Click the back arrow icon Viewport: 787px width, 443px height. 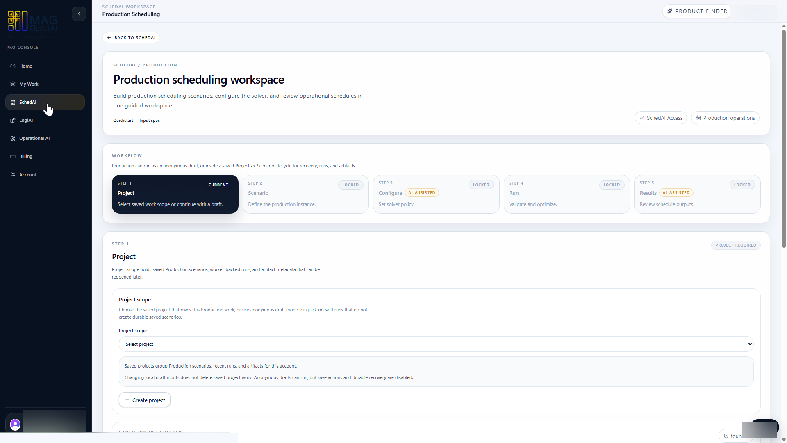pyautogui.click(x=109, y=37)
